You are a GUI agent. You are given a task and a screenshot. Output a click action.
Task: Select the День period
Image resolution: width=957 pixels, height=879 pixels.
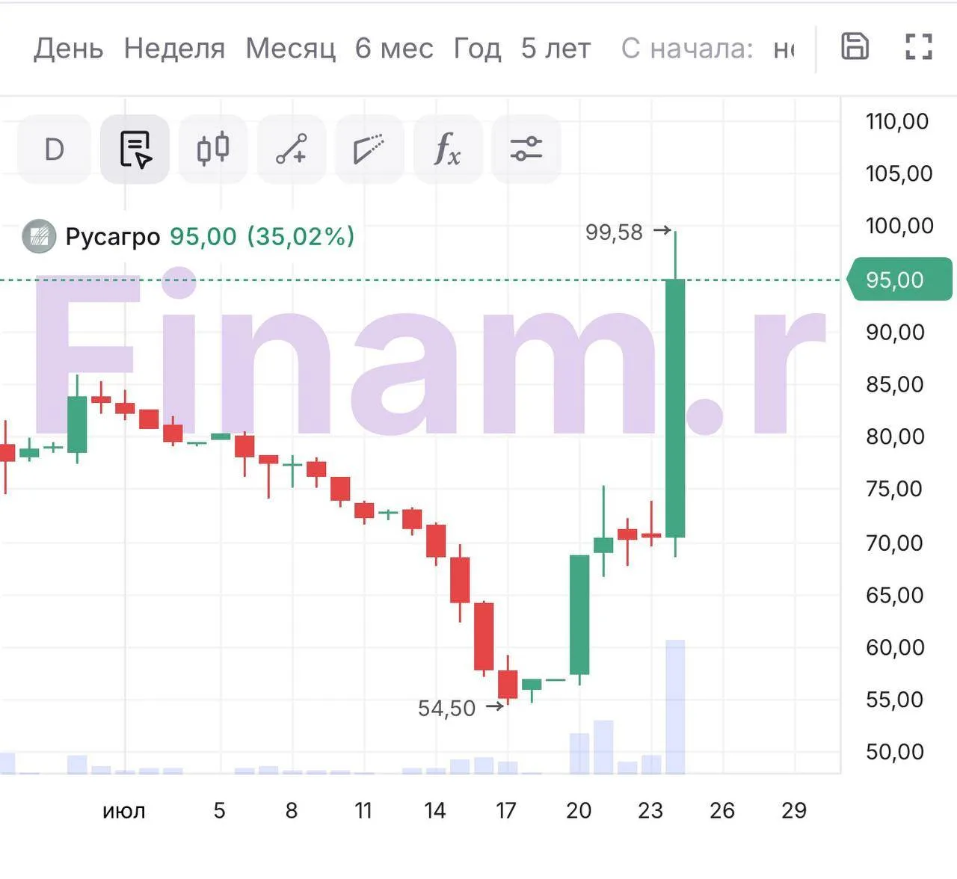[69, 49]
